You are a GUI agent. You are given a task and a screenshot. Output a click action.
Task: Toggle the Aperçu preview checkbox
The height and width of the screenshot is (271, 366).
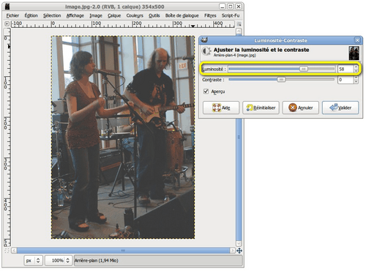click(x=206, y=92)
